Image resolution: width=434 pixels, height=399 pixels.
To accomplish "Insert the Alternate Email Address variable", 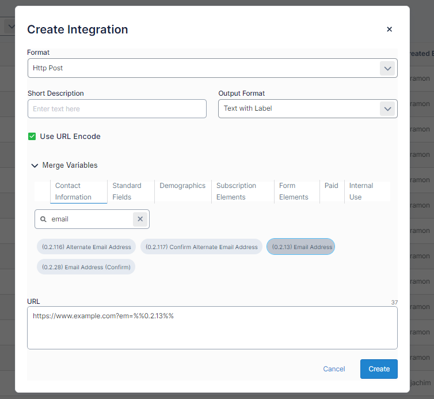I will click(x=86, y=247).
